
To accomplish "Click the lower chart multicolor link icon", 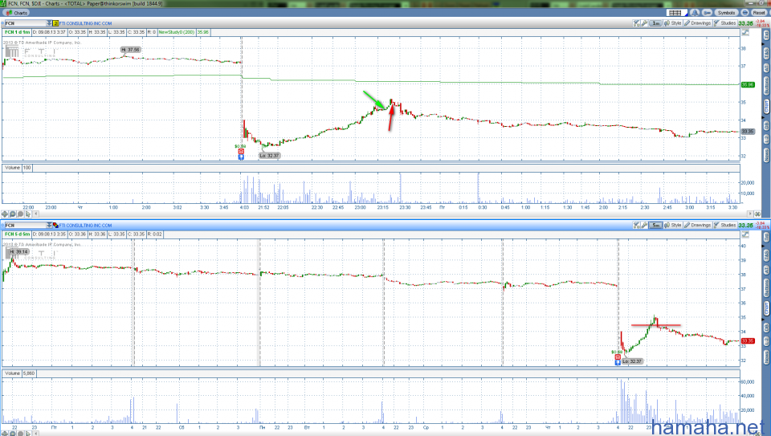I will (55, 225).
